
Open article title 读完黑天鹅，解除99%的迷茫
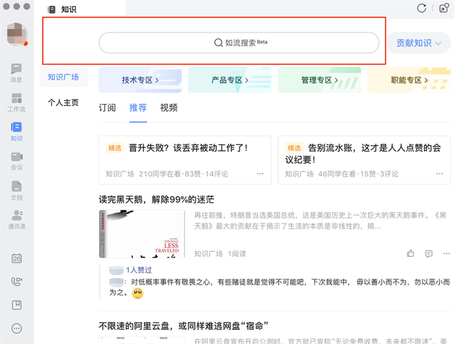coord(157,199)
